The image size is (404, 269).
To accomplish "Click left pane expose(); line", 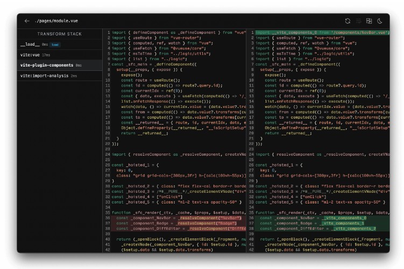I will click(132, 75).
